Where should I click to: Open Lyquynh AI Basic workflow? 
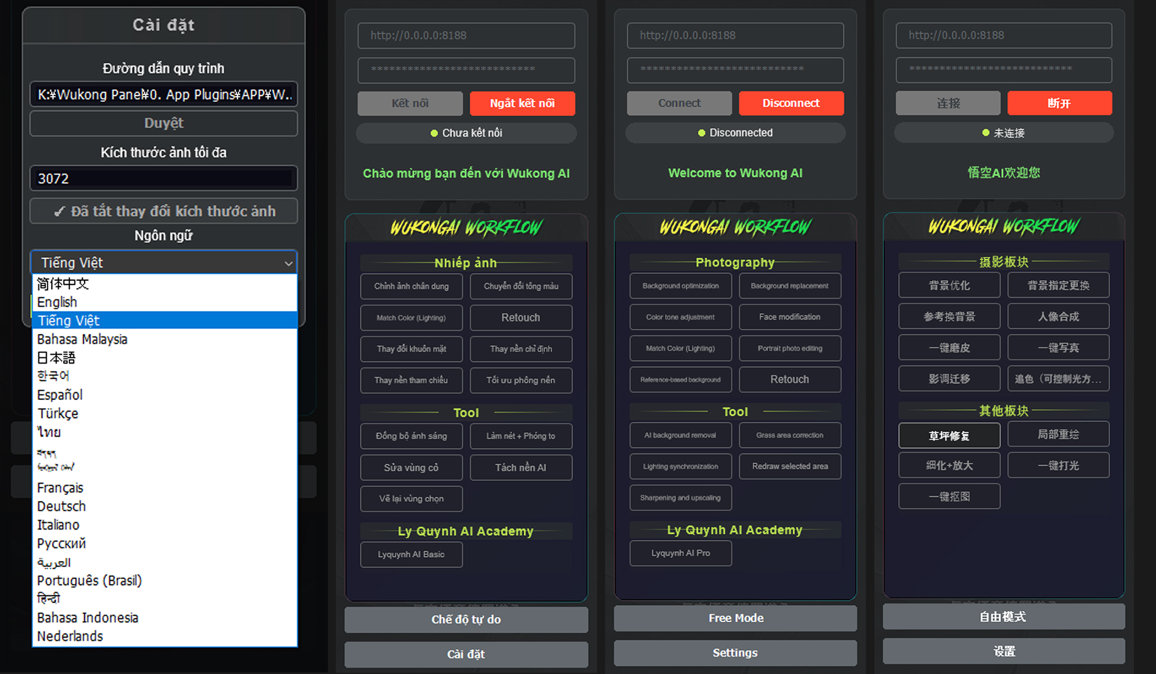tap(411, 554)
